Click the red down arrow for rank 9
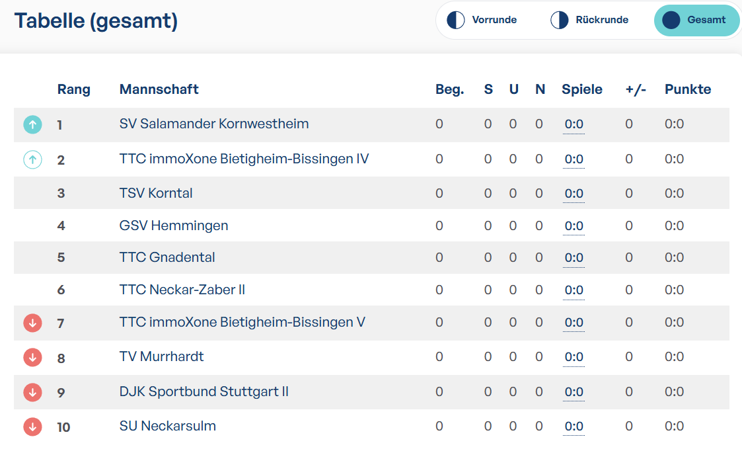This screenshot has width=742, height=451. [x=32, y=392]
